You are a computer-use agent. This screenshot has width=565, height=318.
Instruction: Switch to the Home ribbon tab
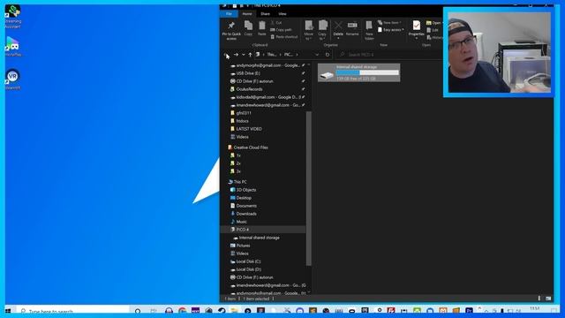[247, 14]
